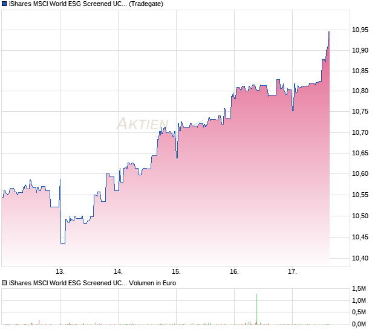Screen dimensions: 375x330
Task: Click the grey legend square for the volume chart
Action: tap(4, 283)
